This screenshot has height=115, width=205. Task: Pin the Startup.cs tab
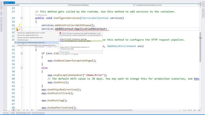(x=12, y=3)
